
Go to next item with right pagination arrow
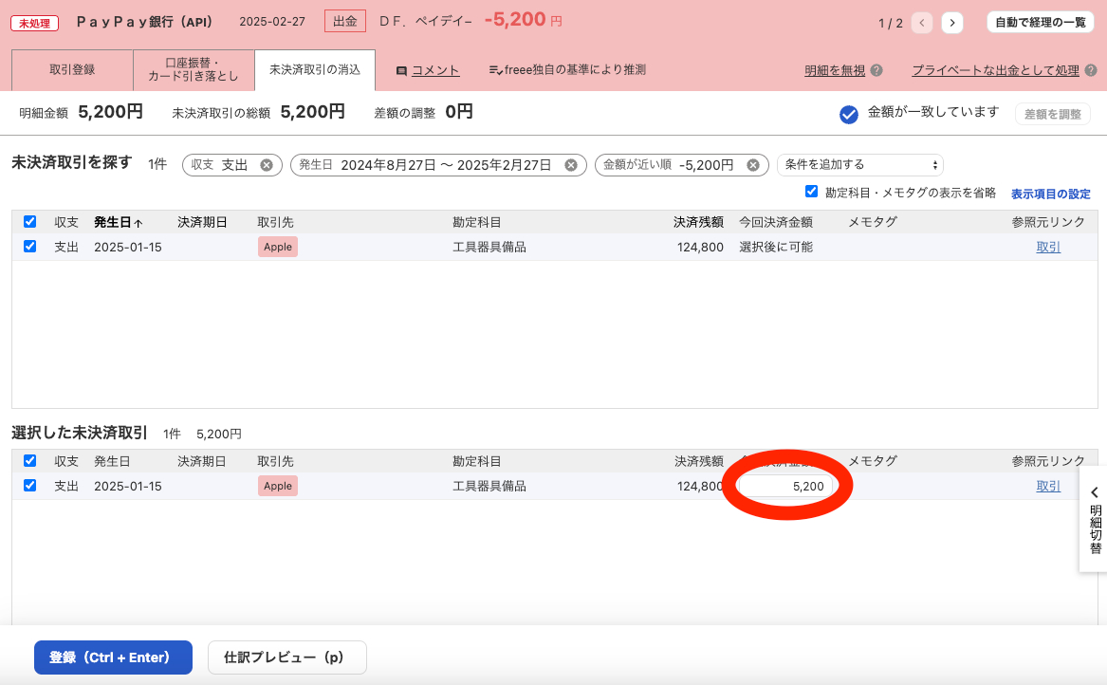click(x=951, y=21)
